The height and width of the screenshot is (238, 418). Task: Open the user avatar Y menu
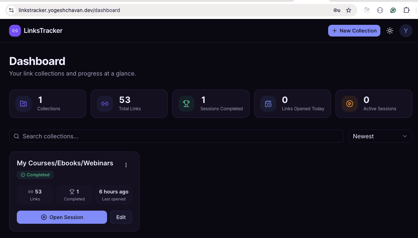406,31
